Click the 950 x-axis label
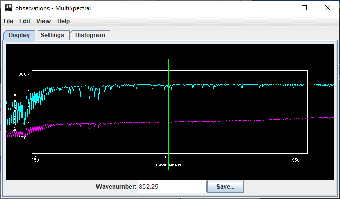The height and width of the screenshot is (199, 340). click(296, 160)
